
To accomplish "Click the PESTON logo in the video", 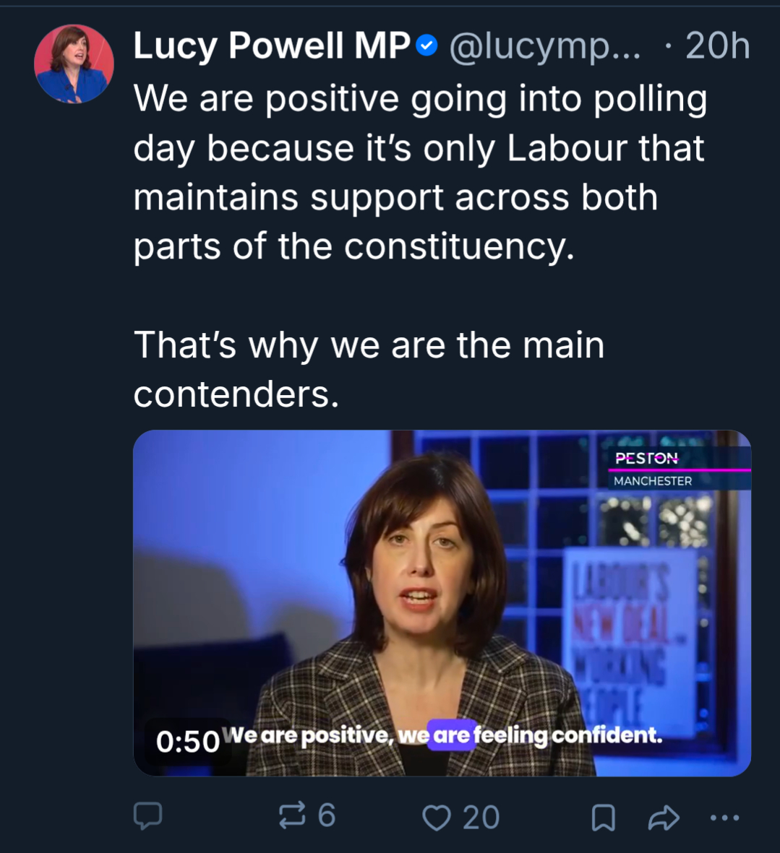I will [646, 458].
